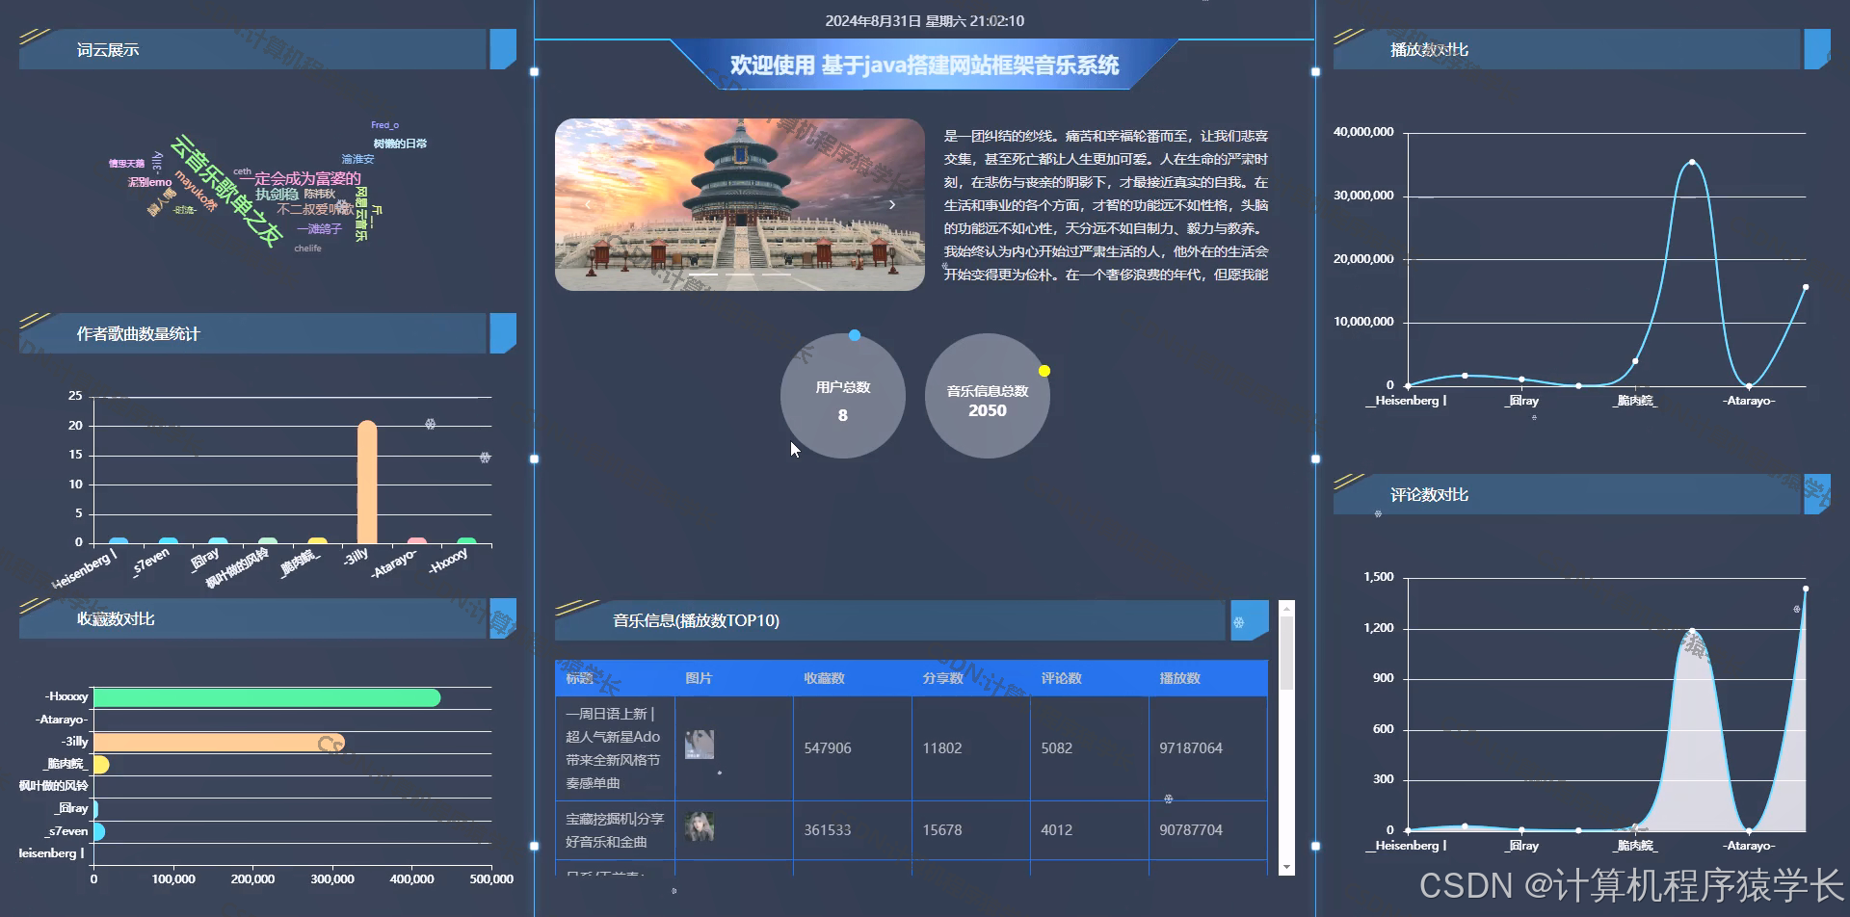Click the blue dot on 用户总数 circle
This screenshot has width=1850, height=917.
point(855,335)
